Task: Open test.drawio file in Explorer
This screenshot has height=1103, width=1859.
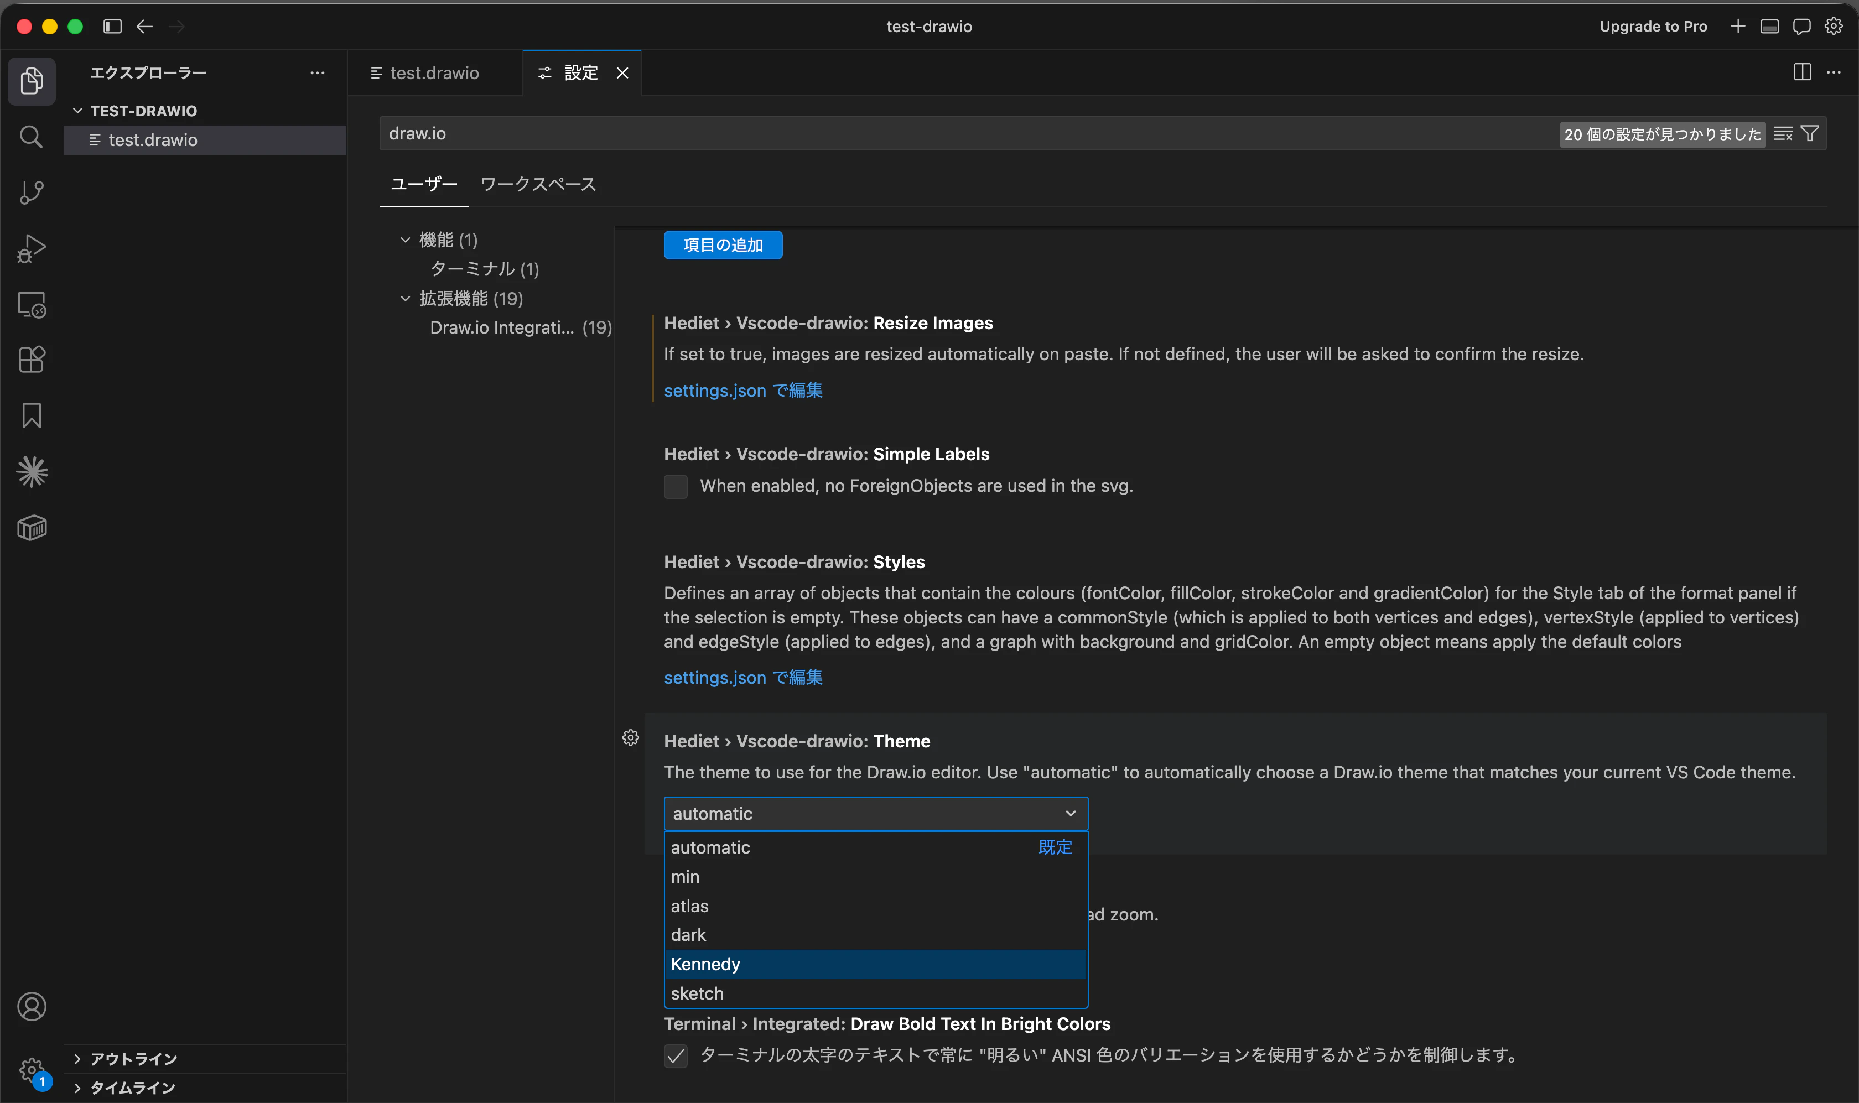Action: 205,140
